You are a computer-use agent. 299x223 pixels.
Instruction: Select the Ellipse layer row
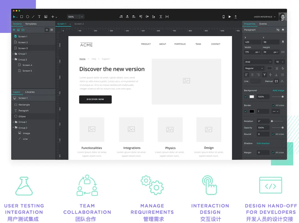(x=33, y=116)
